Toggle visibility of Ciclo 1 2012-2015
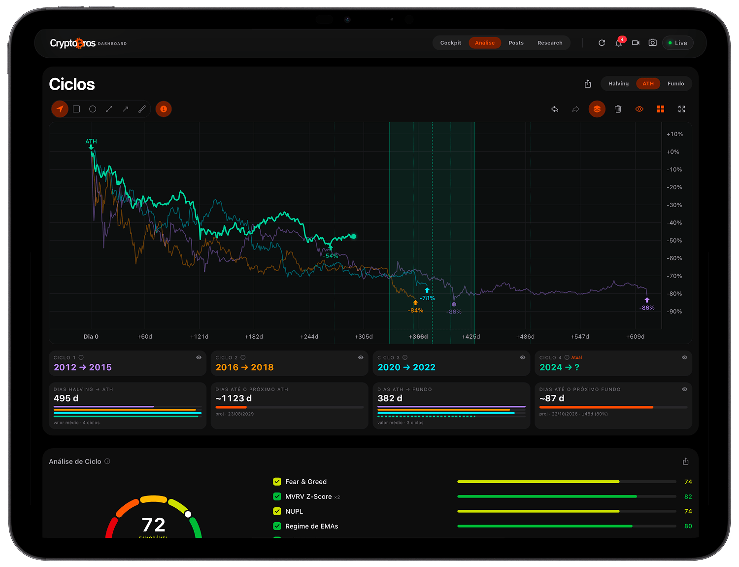This screenshot has height=567, width=739. pos(199,357)
